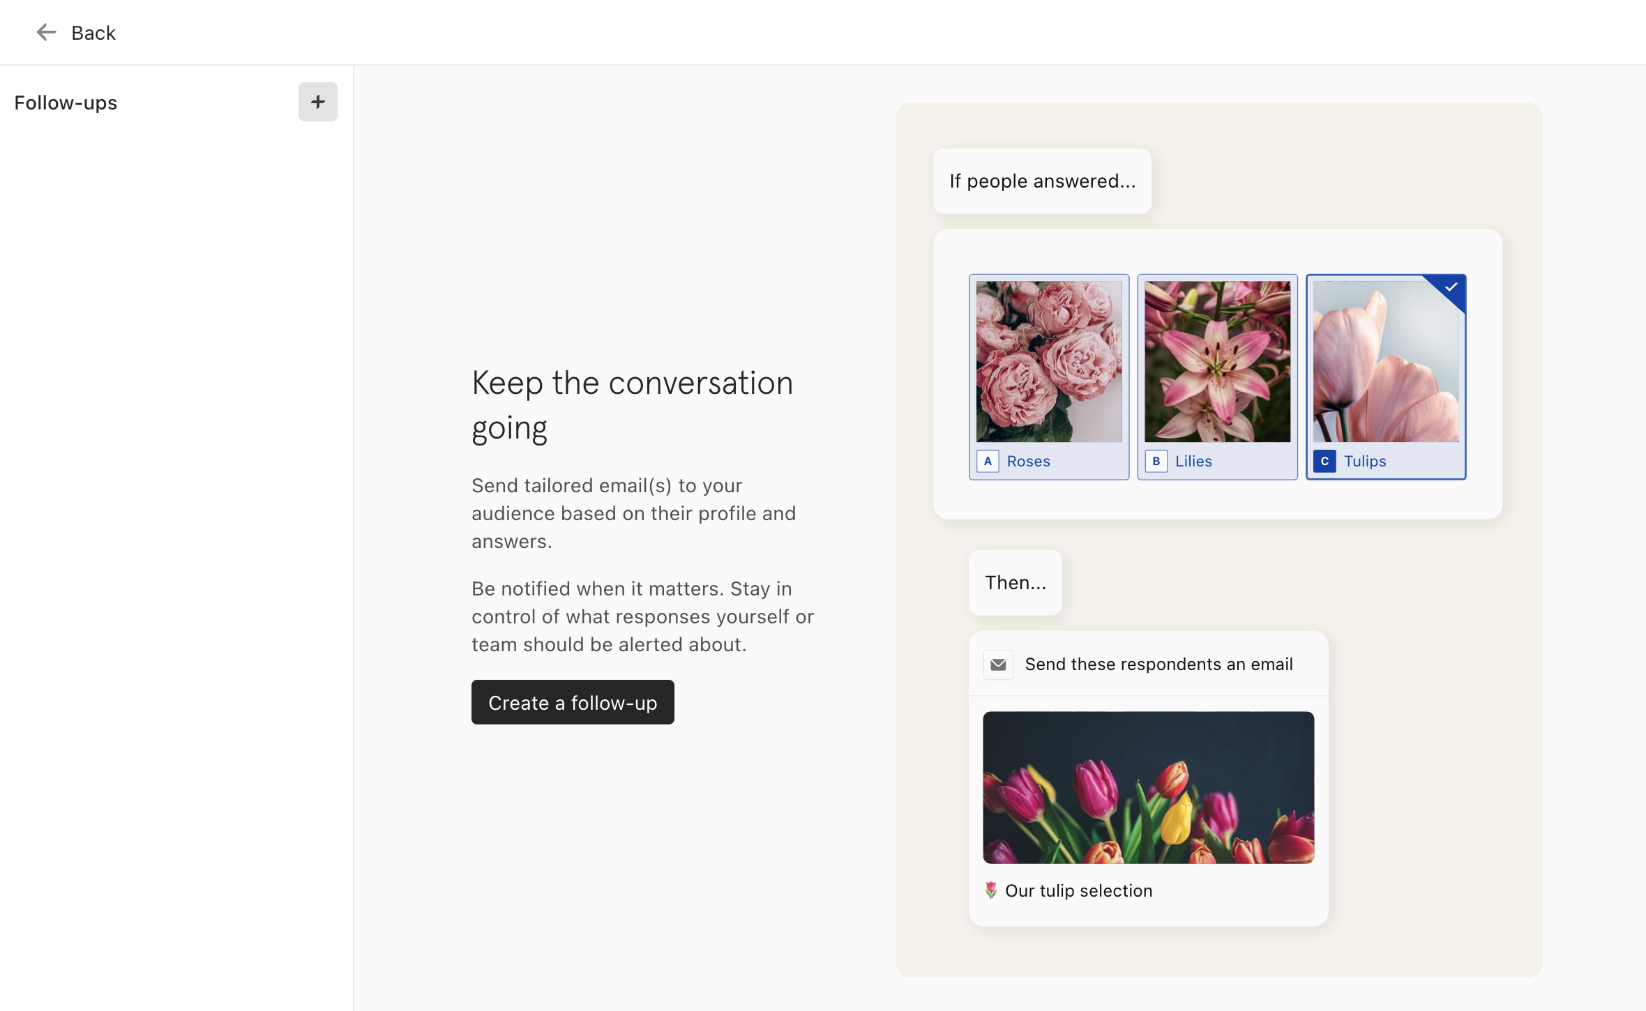The image size is (1646, 1011).
Task: Click 'Keep the conversation going' heading
Action: (633, 405)
